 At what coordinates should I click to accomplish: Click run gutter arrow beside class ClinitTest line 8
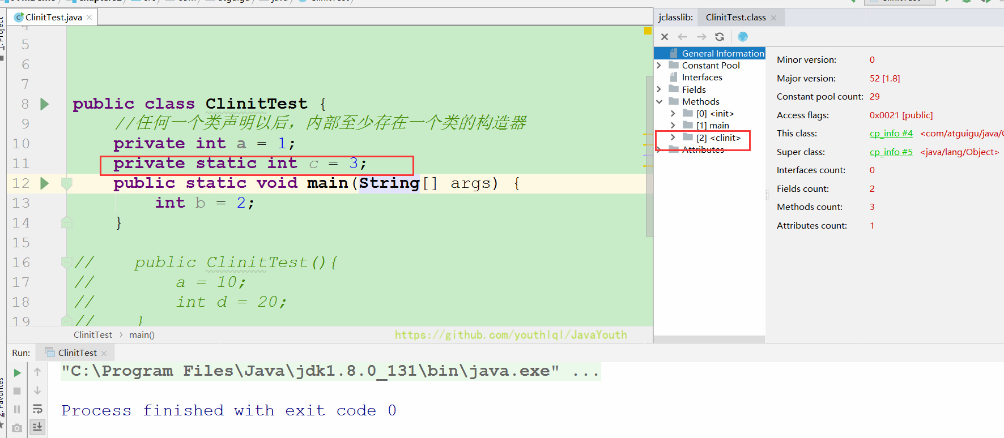point(45,104)
